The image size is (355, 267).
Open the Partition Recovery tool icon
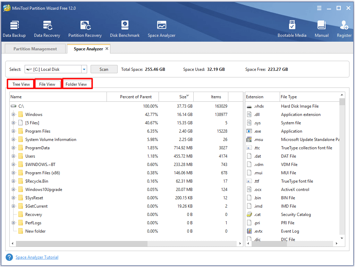pos(85,25)
